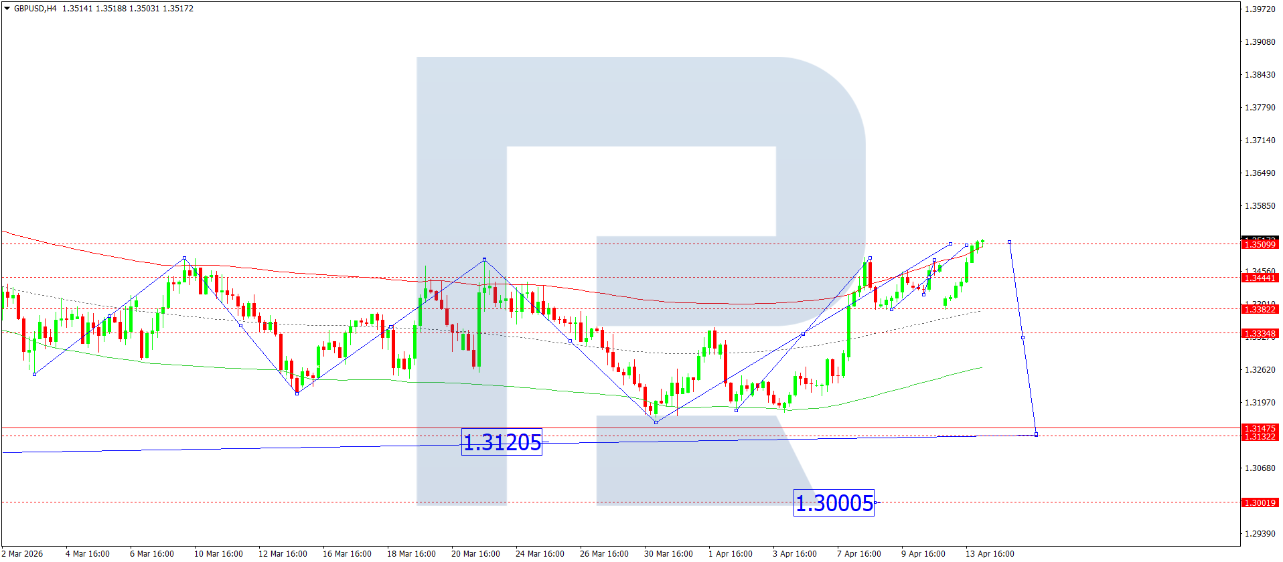
Task: Click the 13 Apr 16:00 date label
Action: pos(989,553)
